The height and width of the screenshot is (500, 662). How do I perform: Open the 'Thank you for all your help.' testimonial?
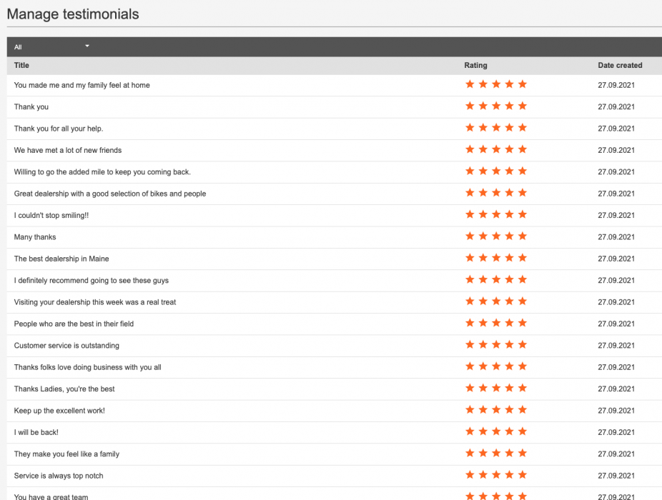click(x=59, y=129)
